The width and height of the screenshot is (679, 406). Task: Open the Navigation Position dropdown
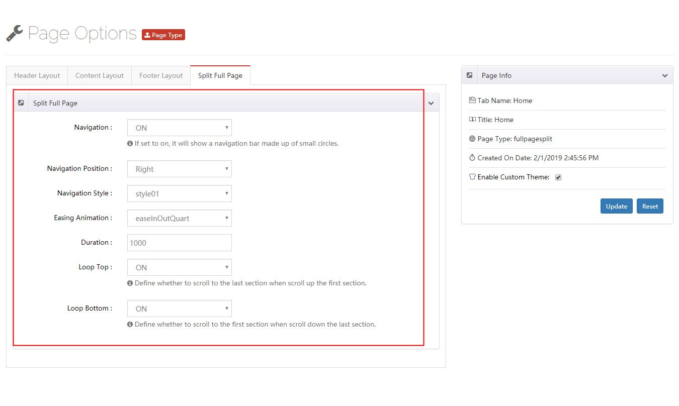180,169
